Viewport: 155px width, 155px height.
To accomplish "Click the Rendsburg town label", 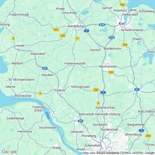I will pos(76,26).
